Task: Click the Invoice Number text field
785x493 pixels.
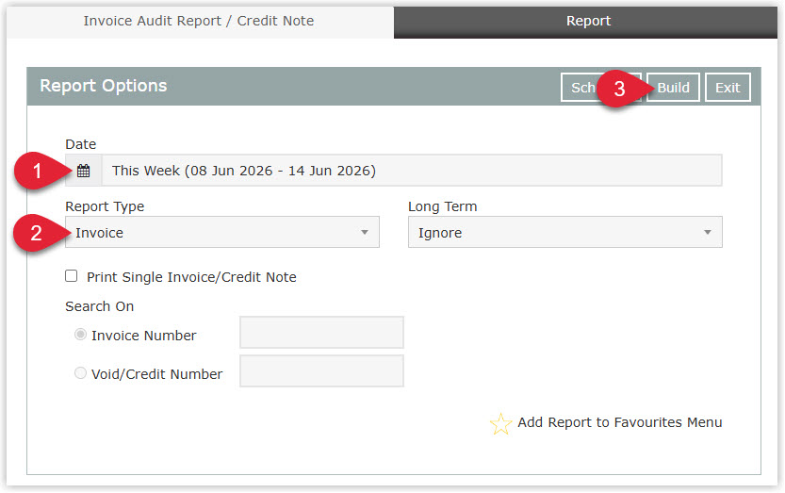Action: point(322,332)
